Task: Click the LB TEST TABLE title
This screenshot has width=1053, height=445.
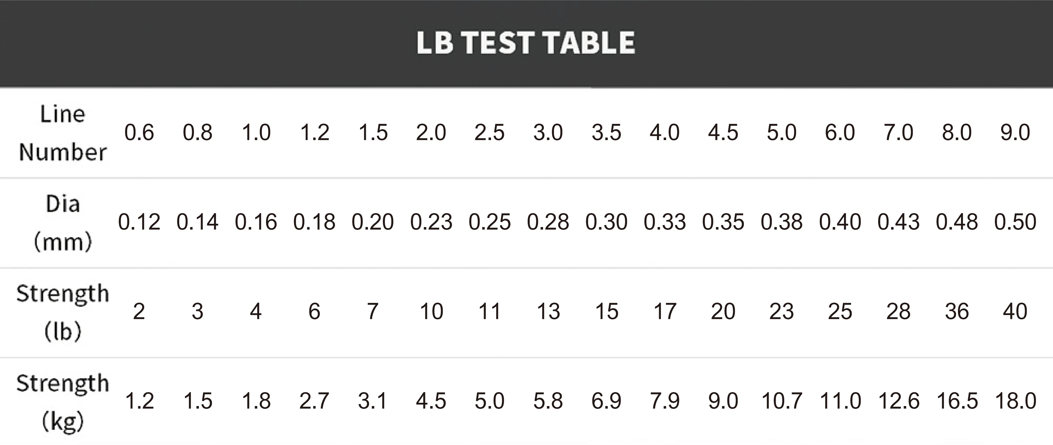Action: click(526, 43)
